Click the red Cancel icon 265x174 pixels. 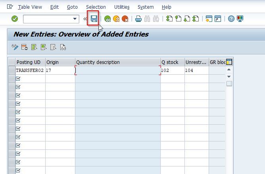[125, 19]
